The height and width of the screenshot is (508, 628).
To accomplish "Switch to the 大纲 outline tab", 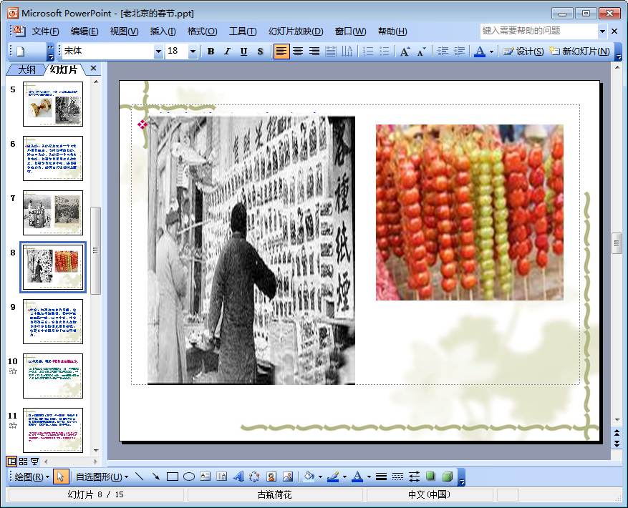I will pos(26,69).
